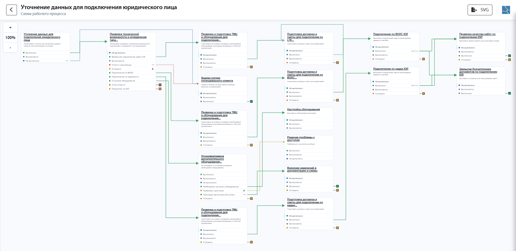
Task: Click the blue logo icon top right
Action: tap(506, 10)
